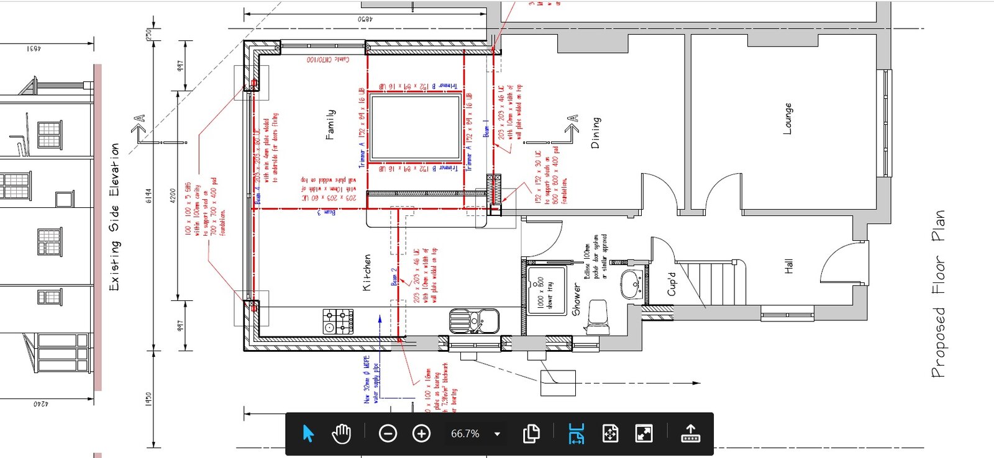This screenshot has height=458, width=994.
Task: Click the 'Family' room label
Action: click(331, 124)
